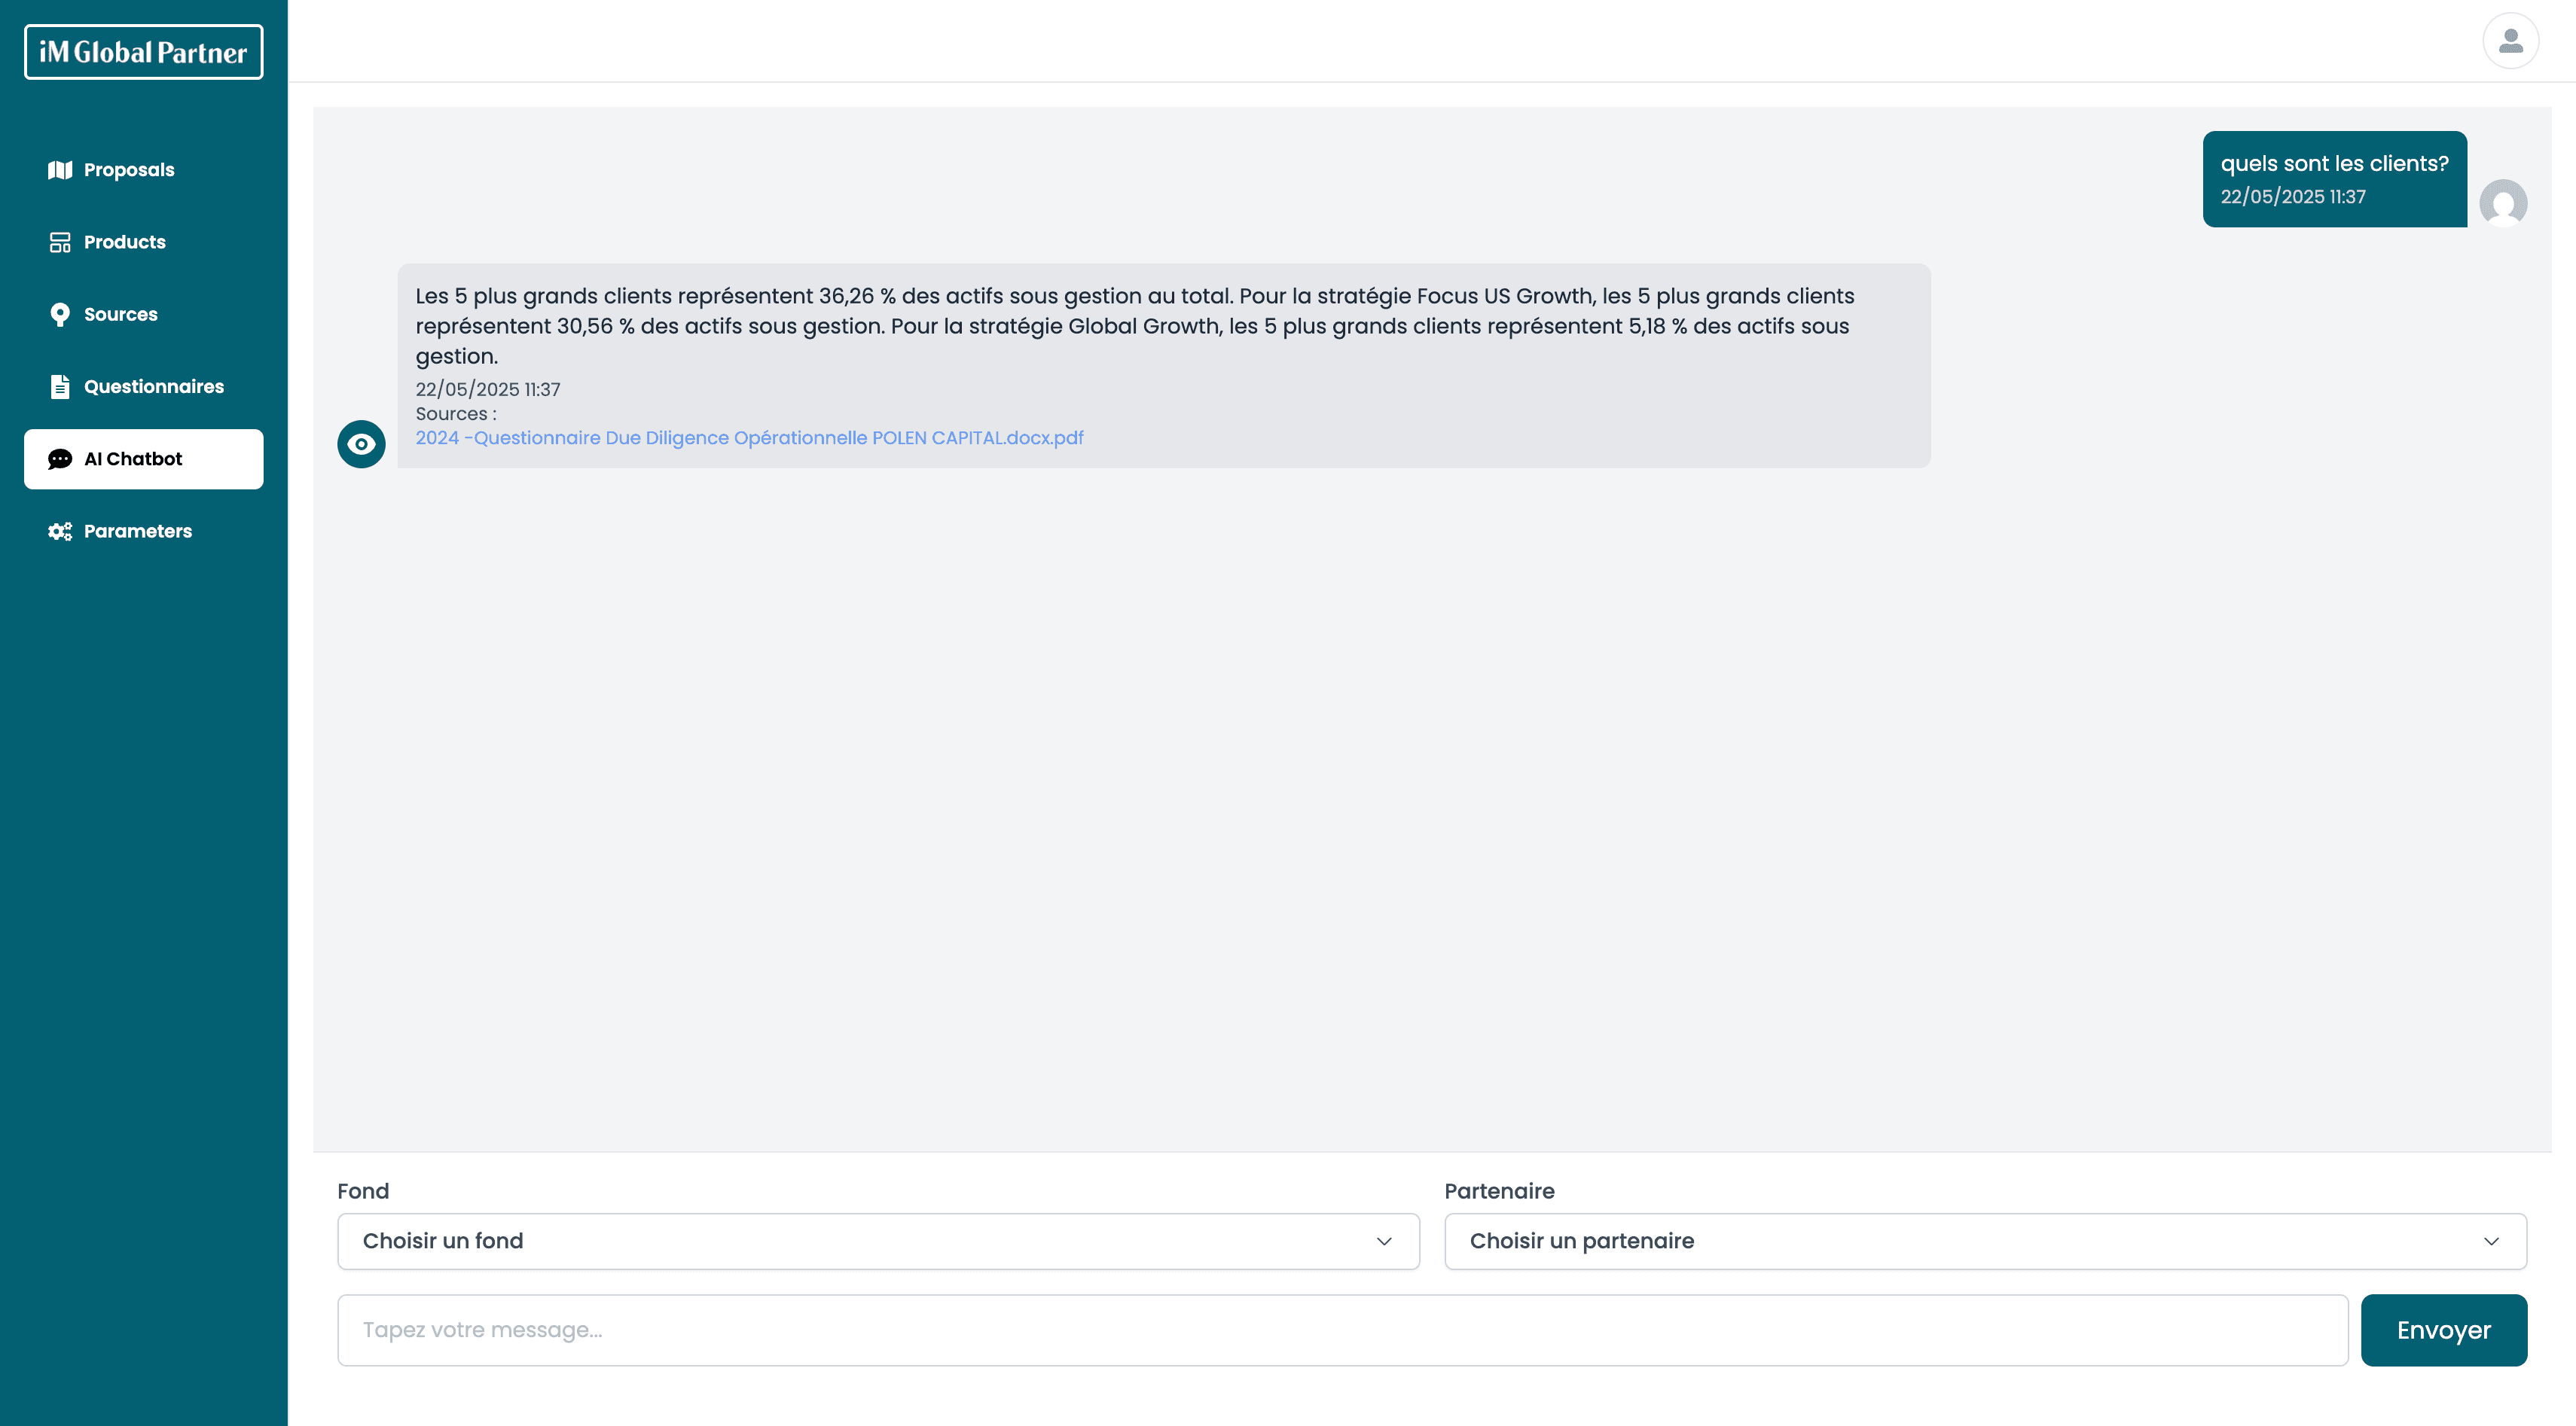Click the chat user avatar icon
Image resolution: width=2576 pixels, height=1426 pixels.
click(2503, 203)
